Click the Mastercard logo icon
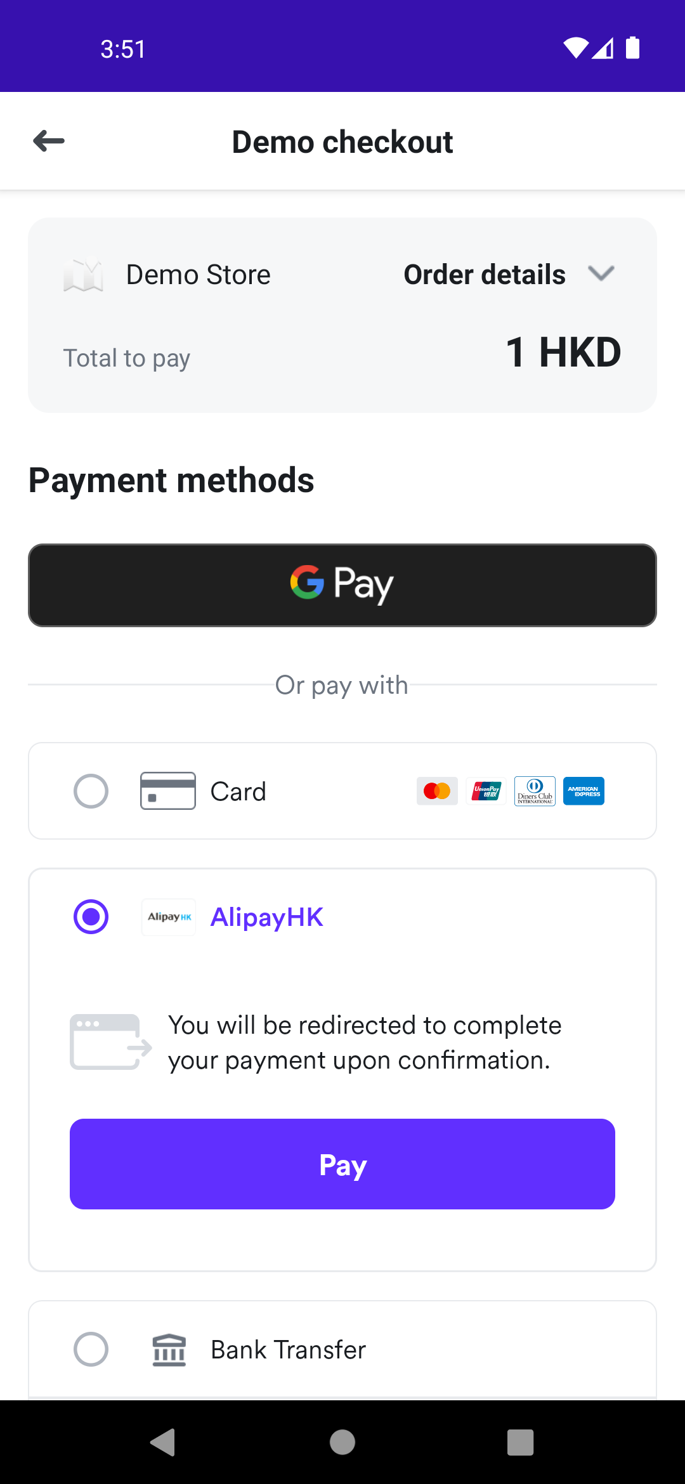The width and height of the screenshot is (685, 1484). (437, 791)
